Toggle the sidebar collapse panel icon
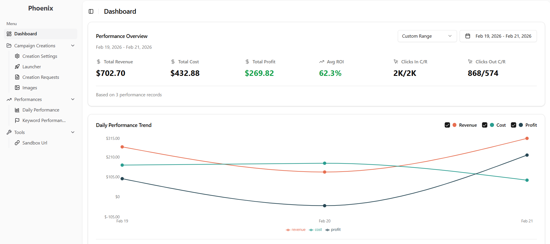 [91, 11]
